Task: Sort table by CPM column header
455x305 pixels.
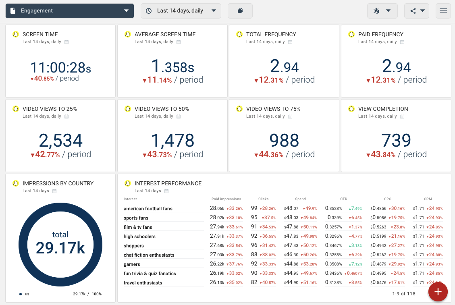Action: point(428,199)
